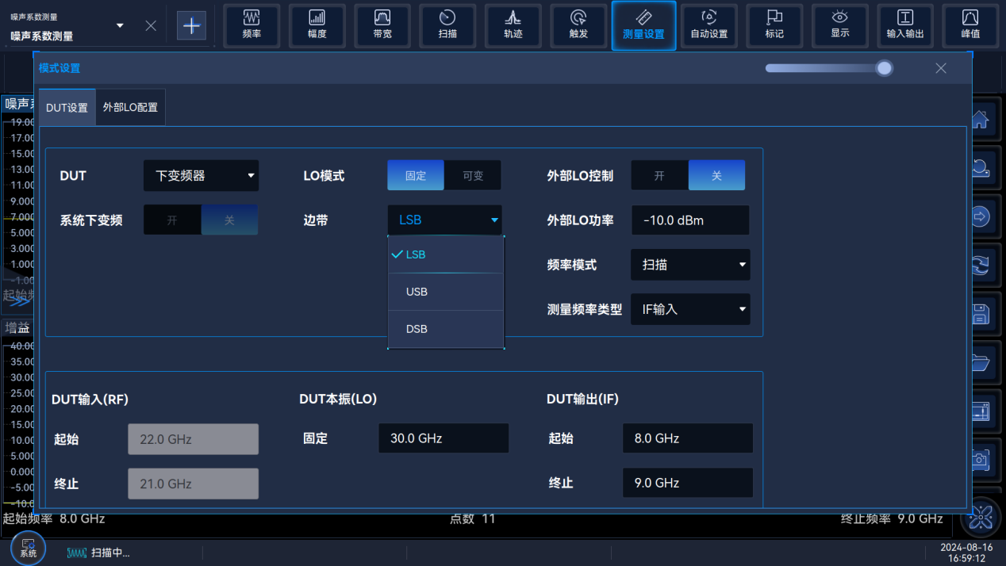Click the 触发 (Trigger) toolbar icon

coord(578,25)
